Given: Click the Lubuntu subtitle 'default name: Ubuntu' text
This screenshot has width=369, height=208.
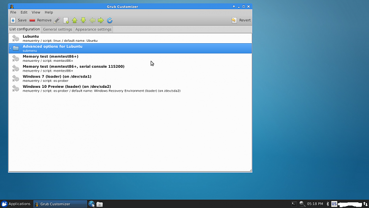Looking at the screenshot, I should click(x=80, y=41).
